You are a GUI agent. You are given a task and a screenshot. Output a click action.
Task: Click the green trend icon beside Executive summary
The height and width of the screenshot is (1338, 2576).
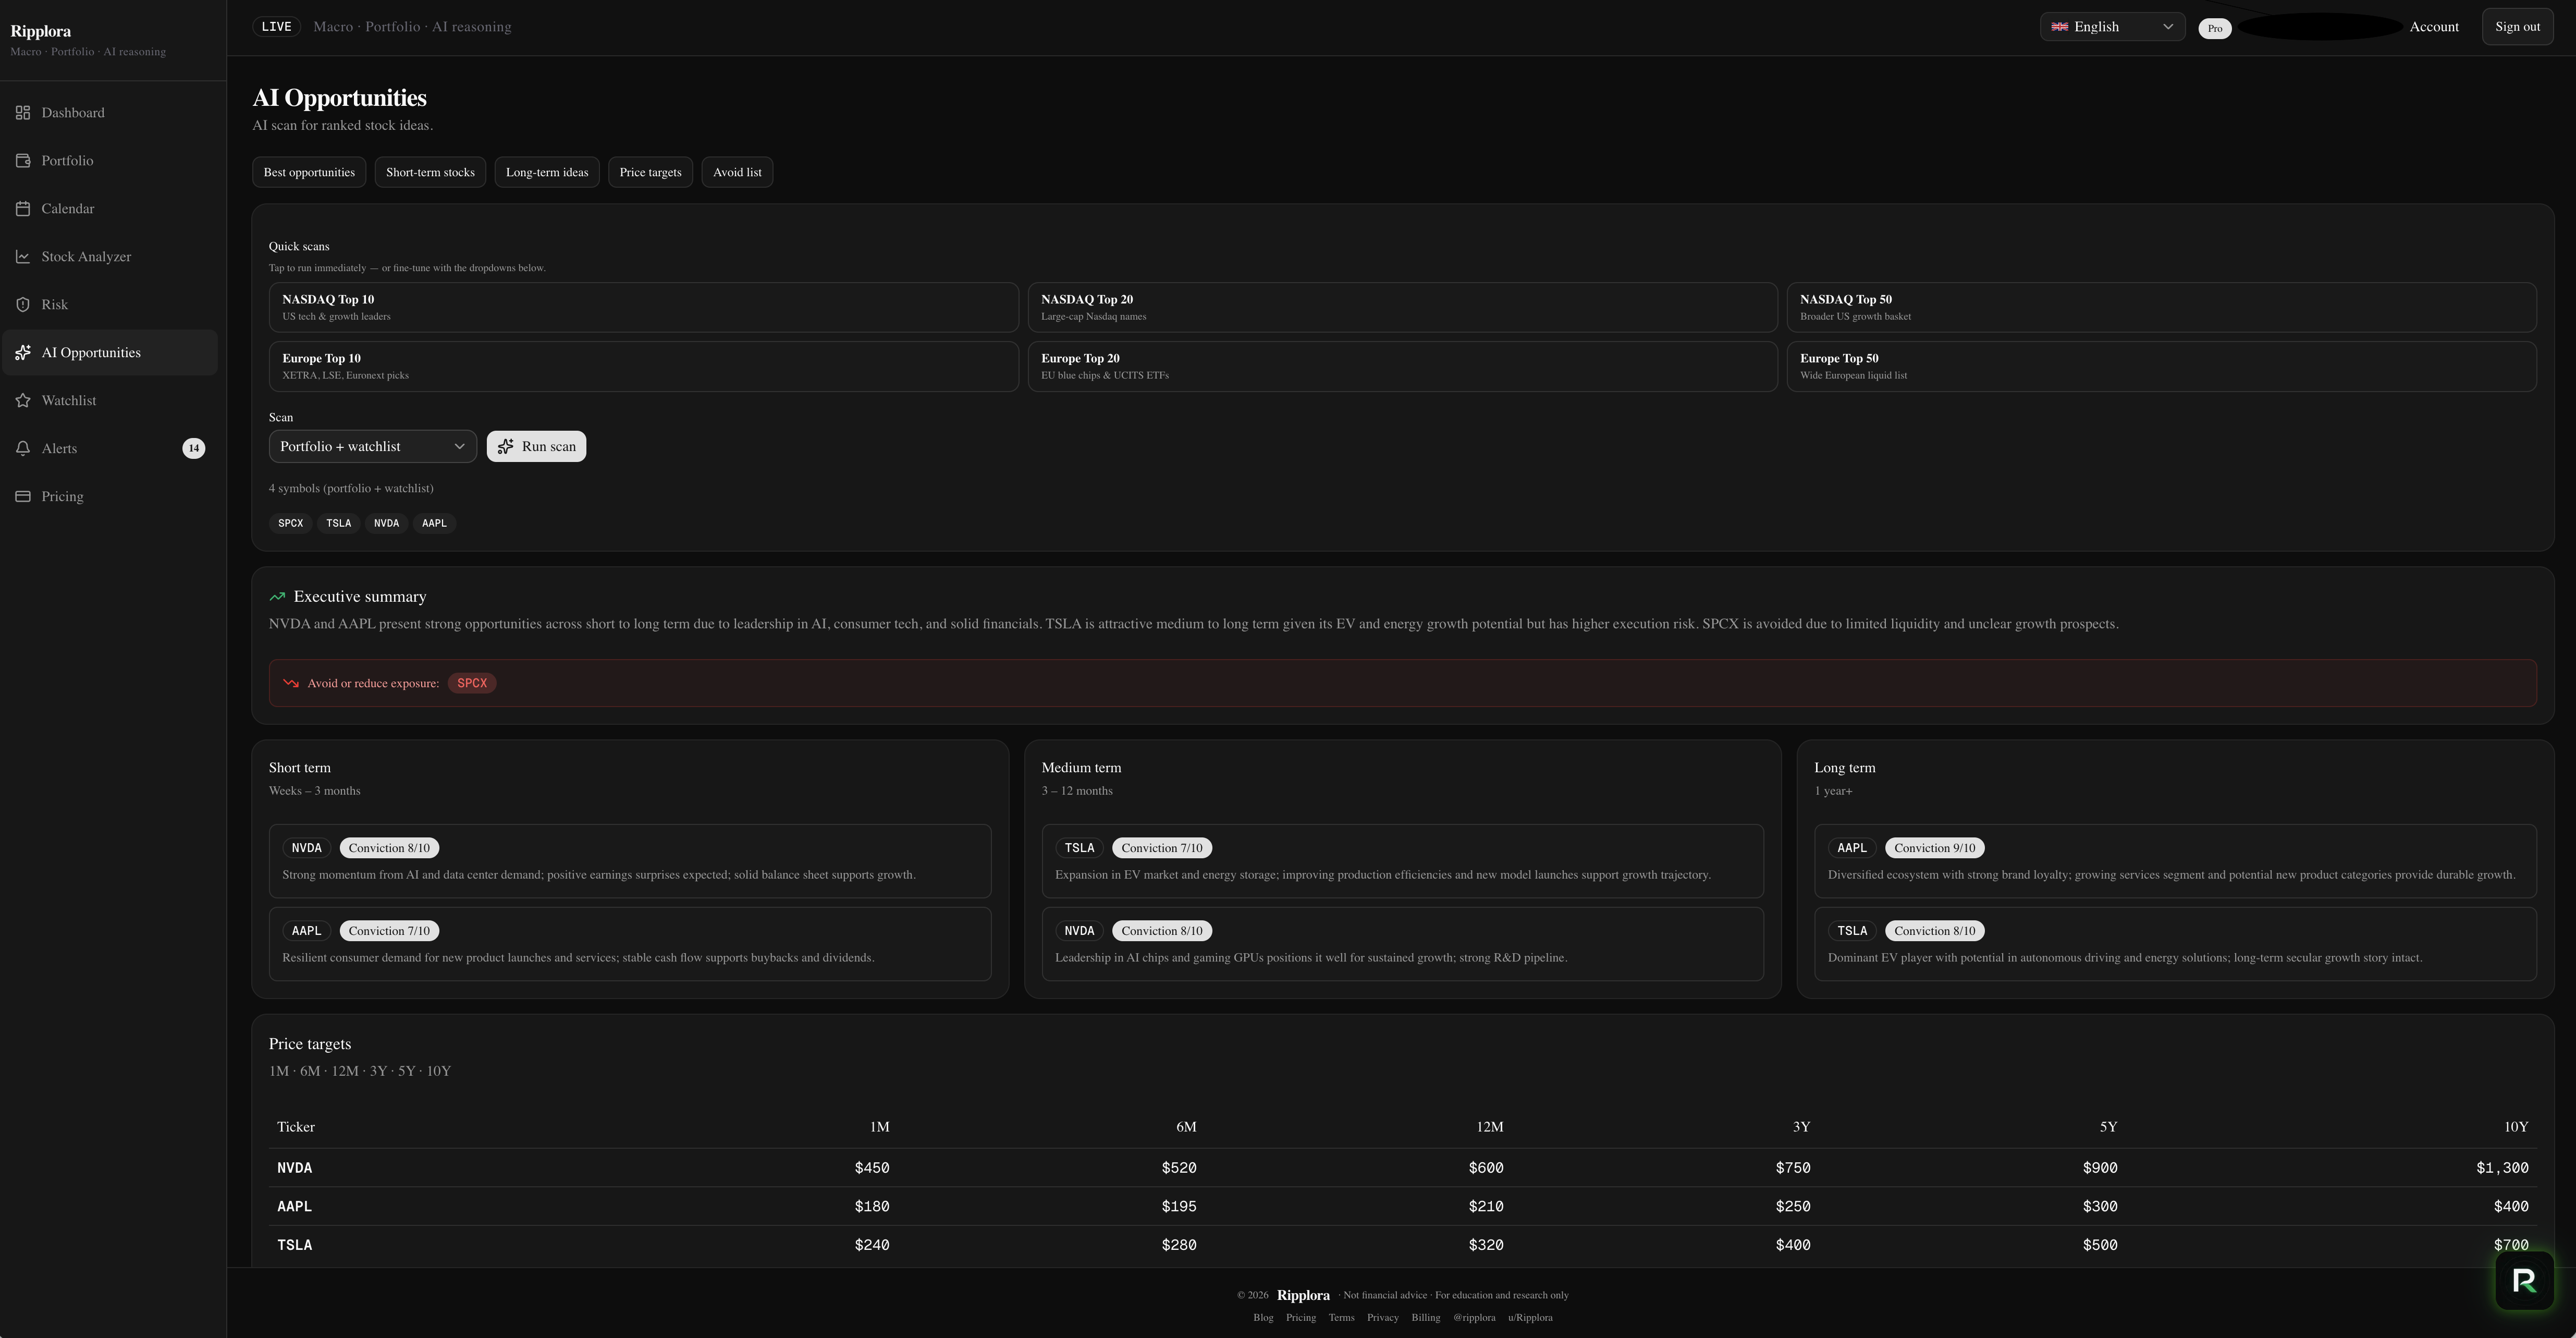(277, 596)
